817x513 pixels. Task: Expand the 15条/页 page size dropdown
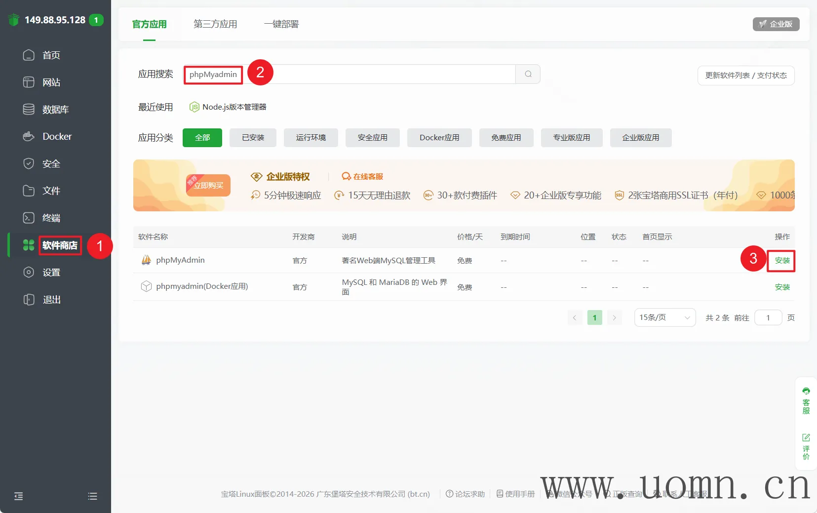(664, 317)
